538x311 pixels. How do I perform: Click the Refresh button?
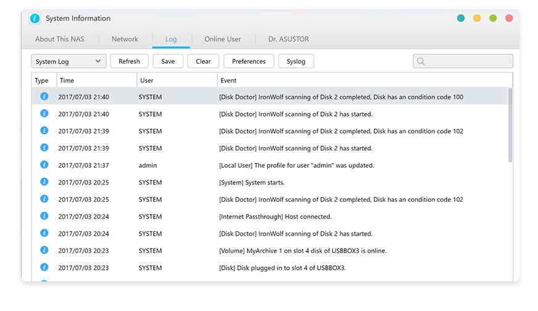click(x=130, y=62)
